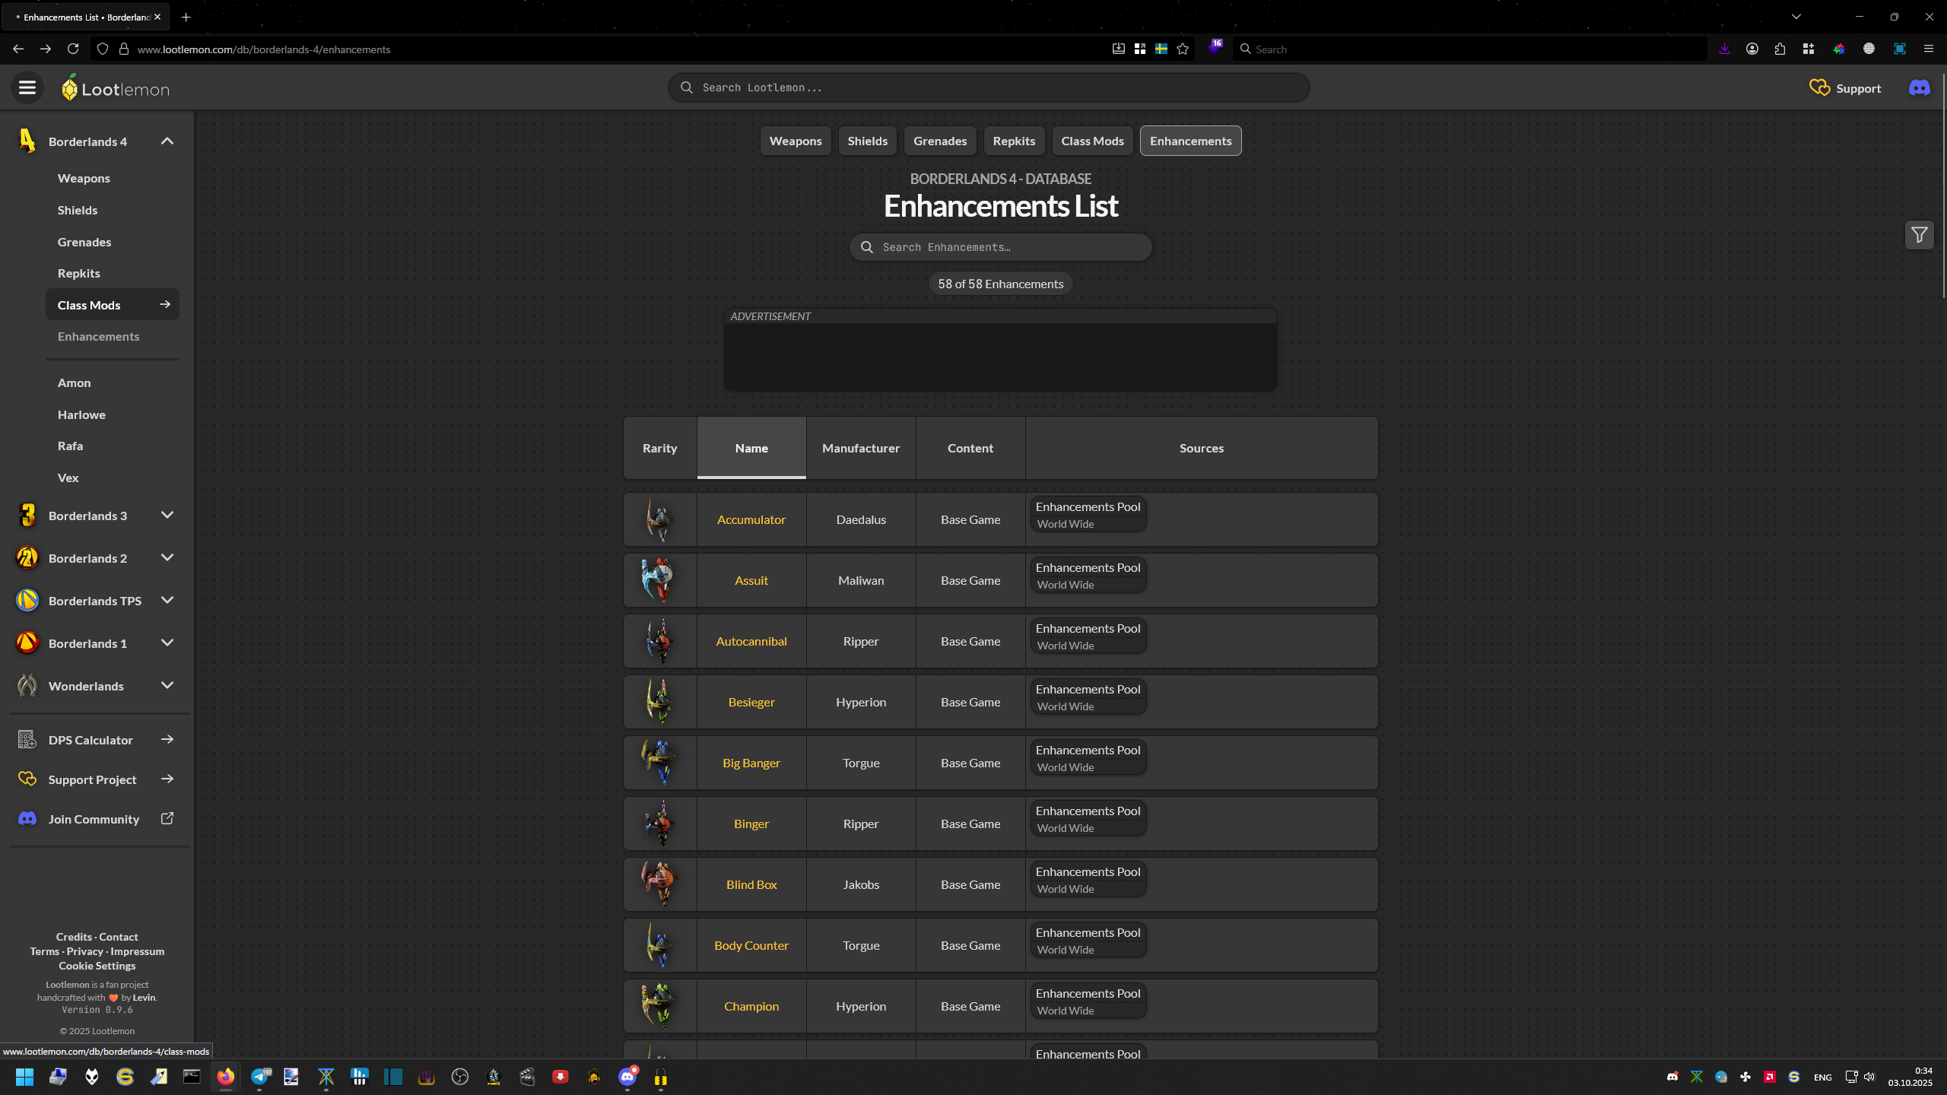Screen dimensions: 1947x1095
Task: Sort table by Manufacturer column
Action: pos(860,449)
